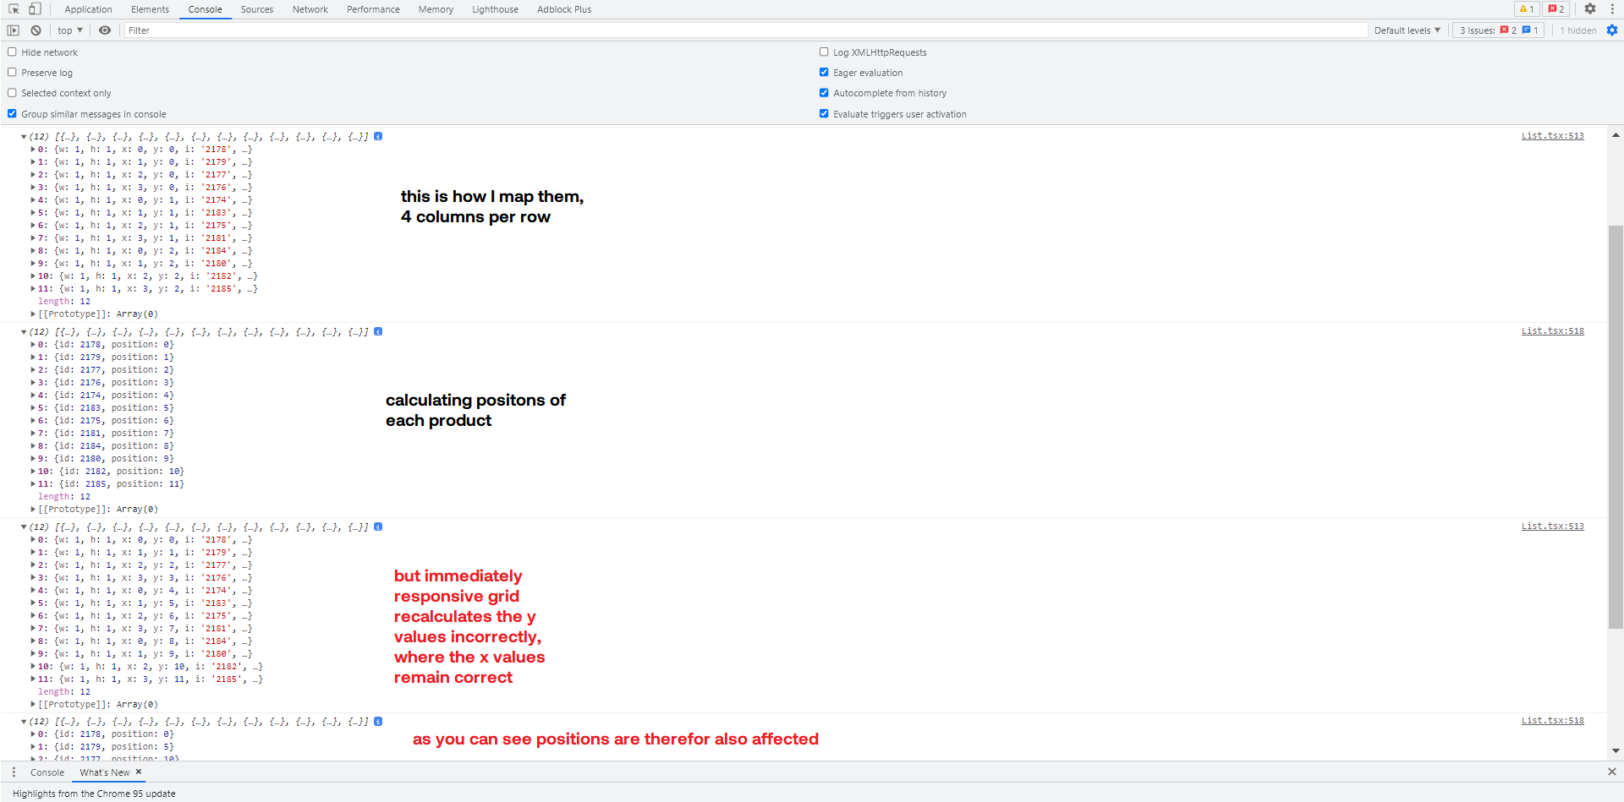Image resolution: width=1624 pixels, height=802 pixels.
Task: Collapse the second (12) array with id positions
Action: (x=25, y=331)
